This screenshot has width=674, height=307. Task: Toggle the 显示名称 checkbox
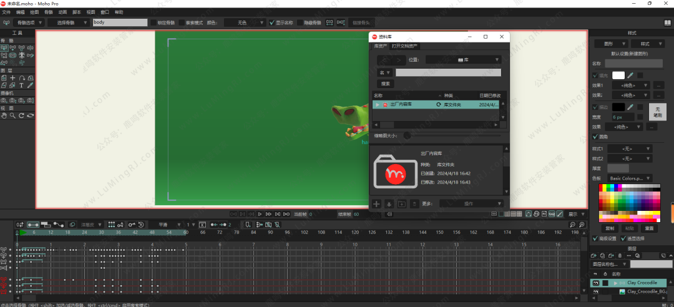tap(271, 22)
